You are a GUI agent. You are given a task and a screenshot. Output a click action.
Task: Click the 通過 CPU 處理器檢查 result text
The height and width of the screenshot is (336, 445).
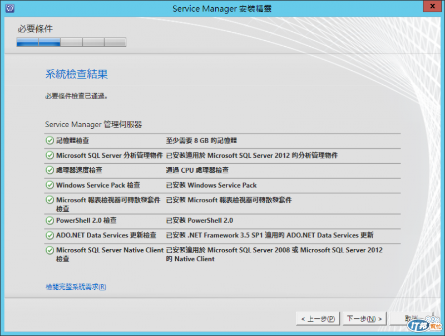coord(197,170)
